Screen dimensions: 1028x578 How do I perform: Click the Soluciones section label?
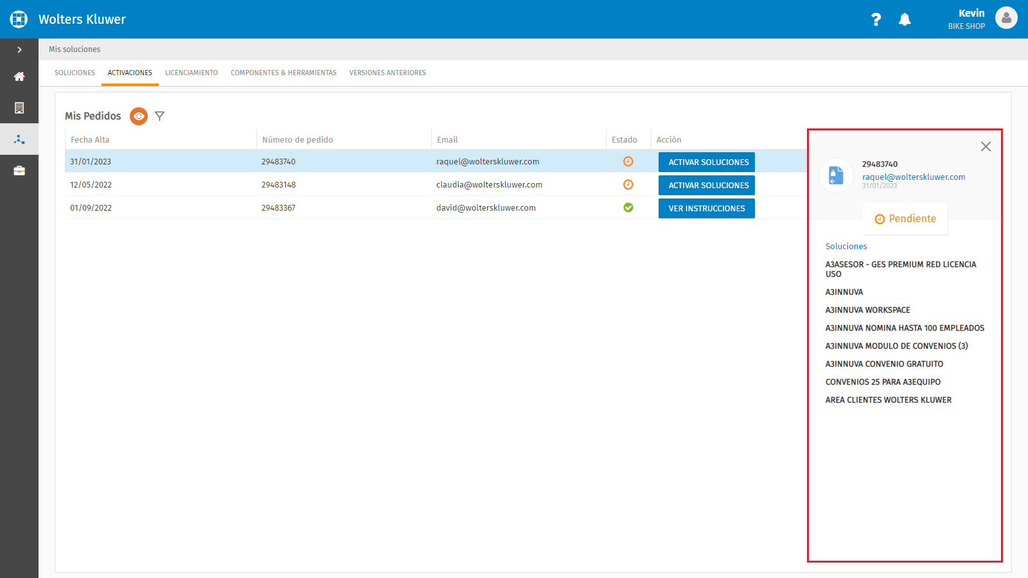(846, 247)
